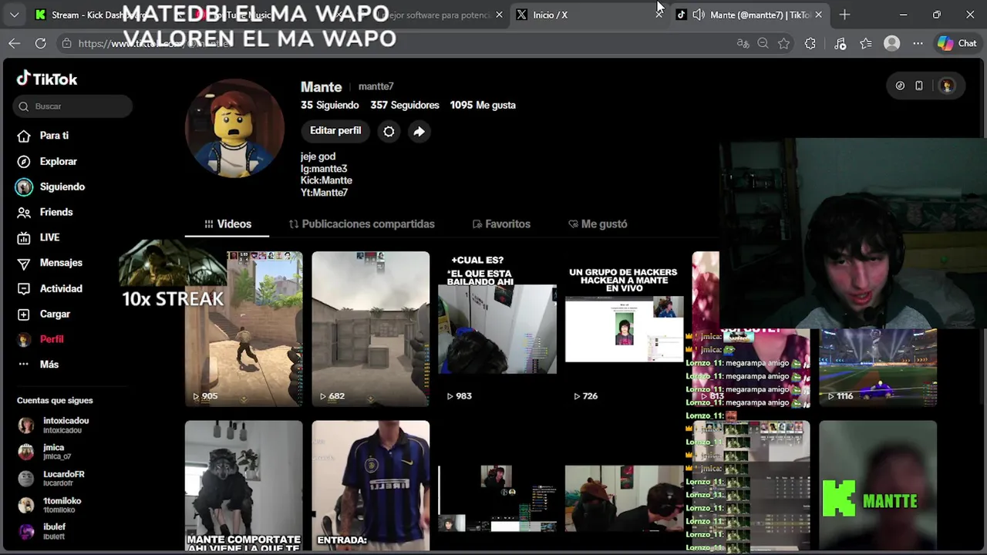Screen dimensions: 987x555
Task: Open video with 682 views
Action: (x=370, y=328)
